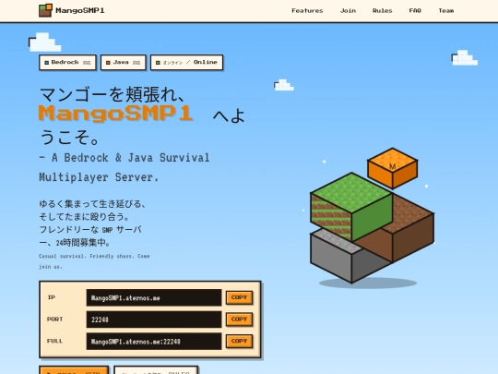This screenshot has width=498, height=374.
Task: Click the Java edition badge
Action: [124, 63]
